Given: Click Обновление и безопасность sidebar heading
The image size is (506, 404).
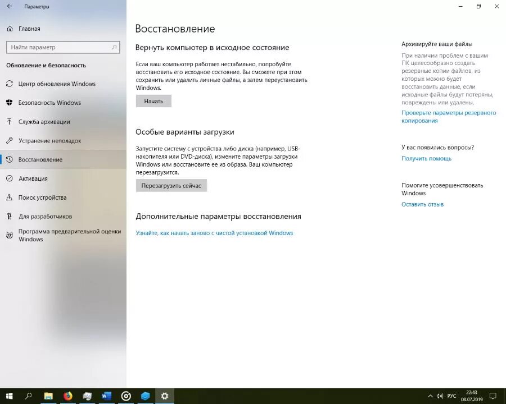Looking at the screenshot, I should tap(46, 66).
